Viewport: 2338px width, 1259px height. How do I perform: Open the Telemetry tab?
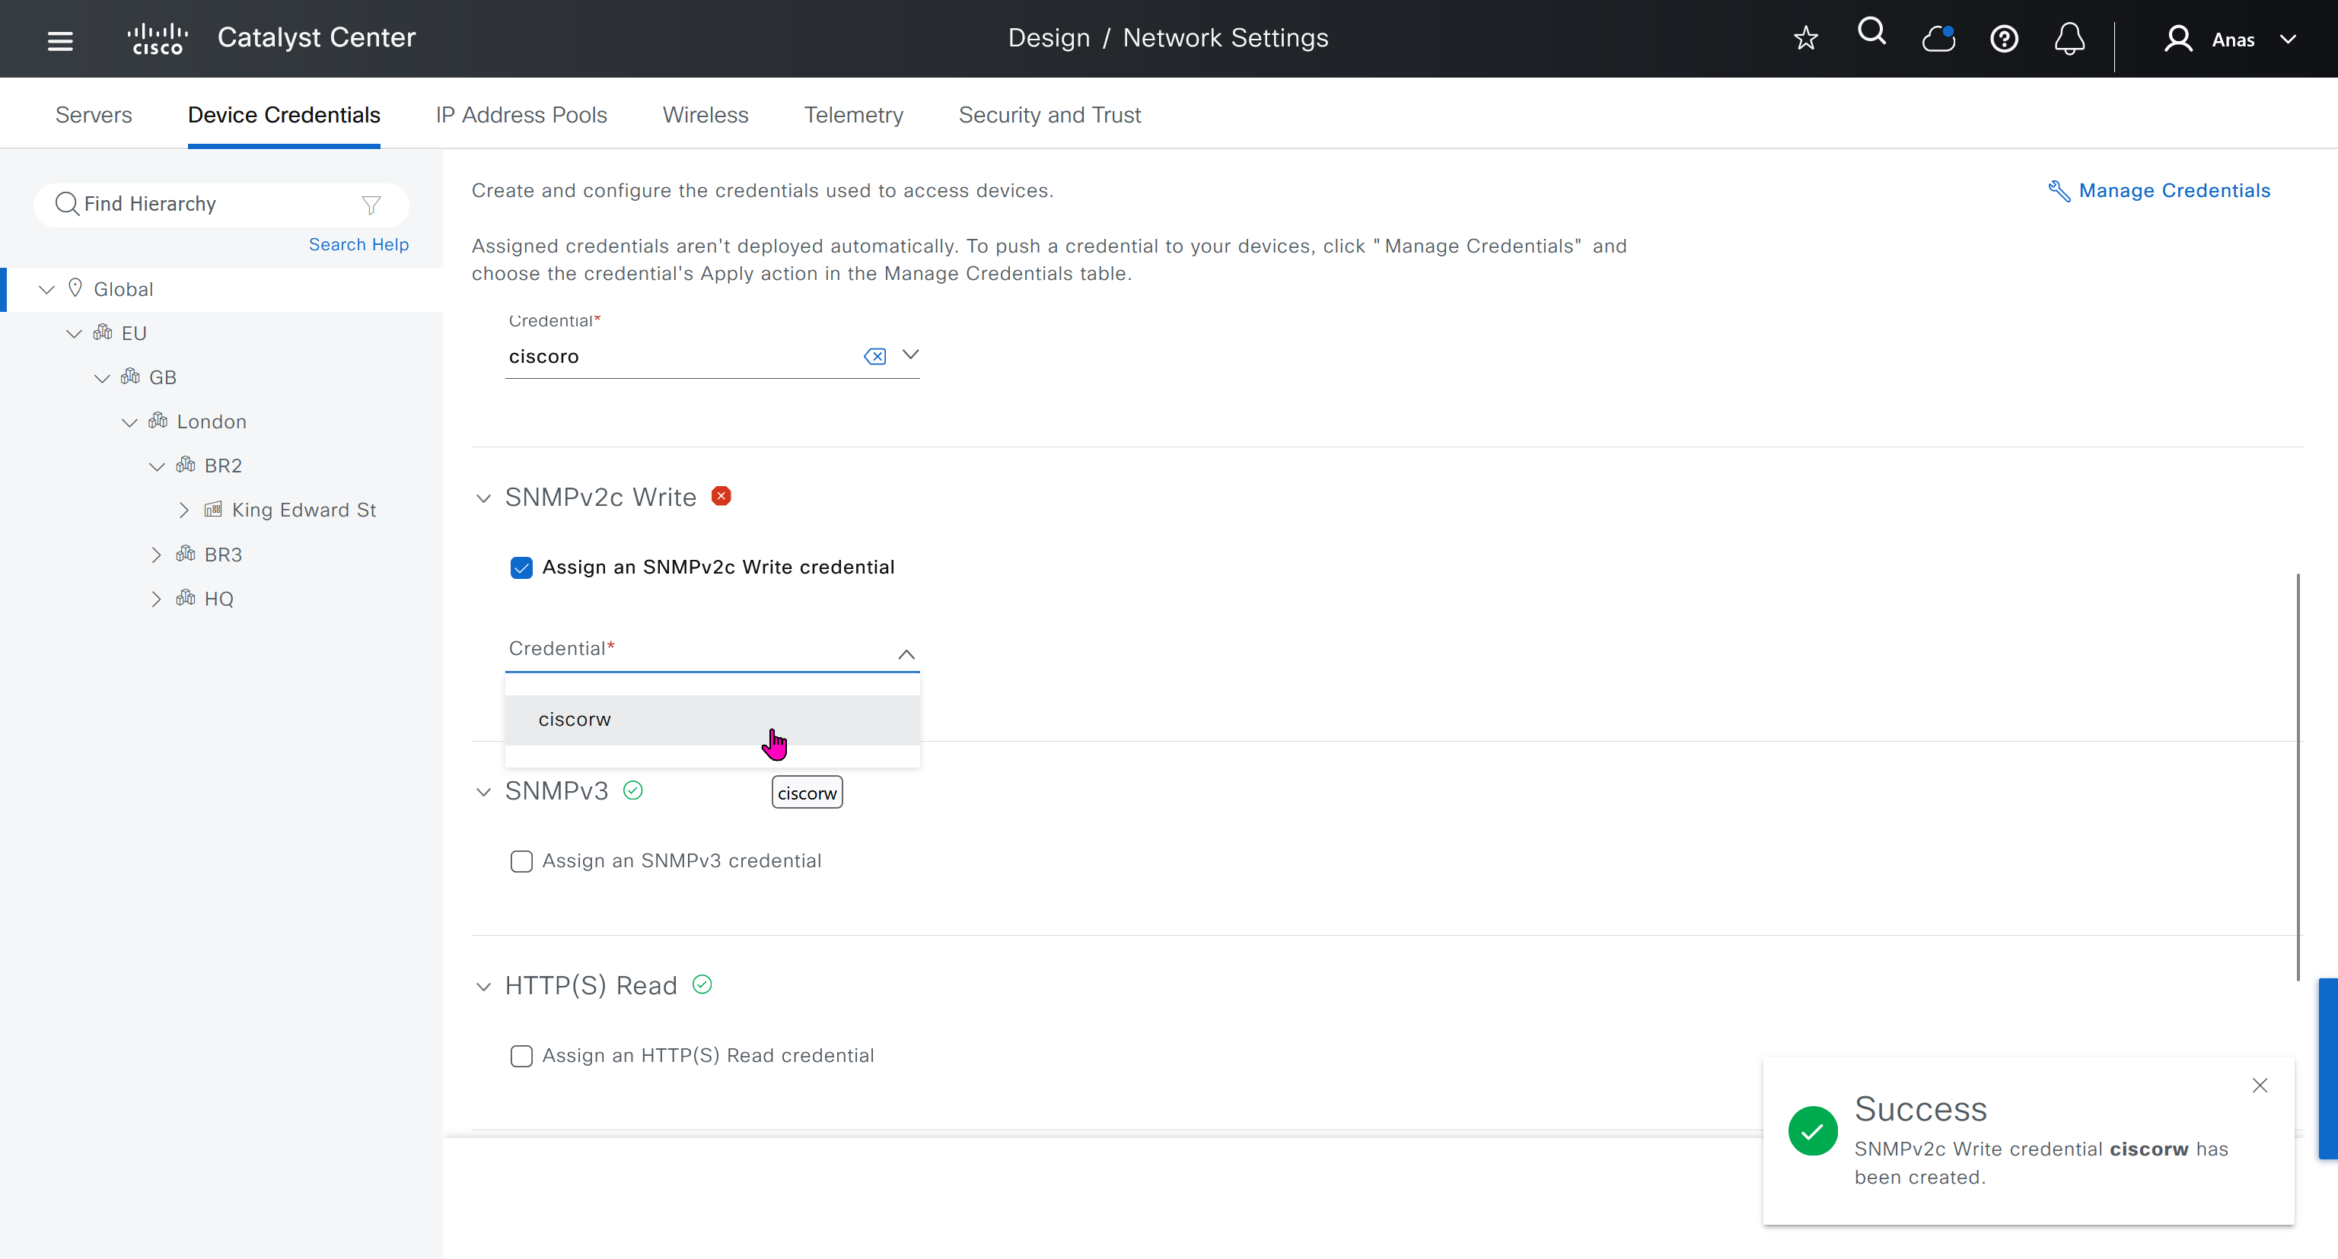click(x=853, y=115)
